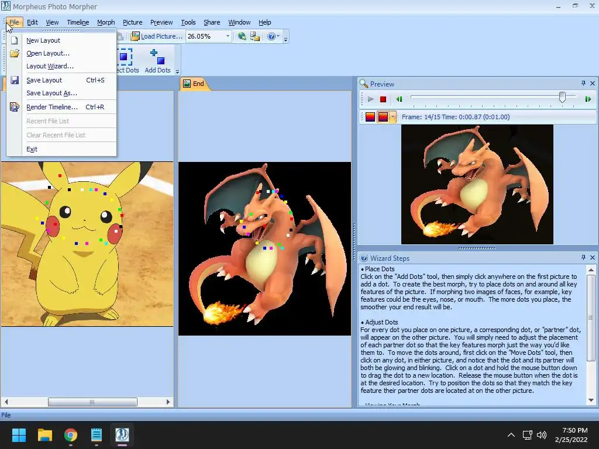Open the Edit menu

pos(32,22)
